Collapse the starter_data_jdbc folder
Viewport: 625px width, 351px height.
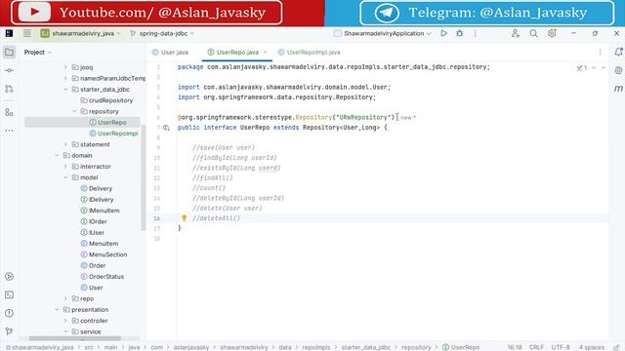click(x=65, y=90)
